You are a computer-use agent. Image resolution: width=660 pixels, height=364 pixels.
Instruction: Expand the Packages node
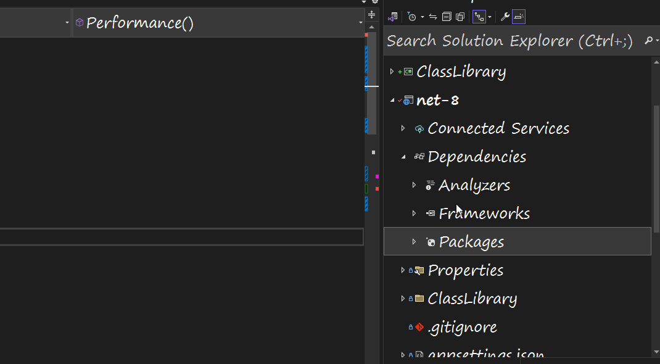pyautogui.click(x=414, y=241)
